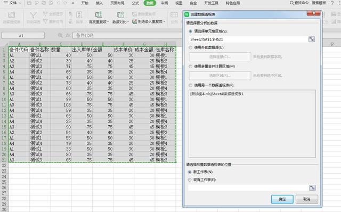Click the zoom magnifier icon by formula bar
341x212 pixels.
[x=60, y=35]
